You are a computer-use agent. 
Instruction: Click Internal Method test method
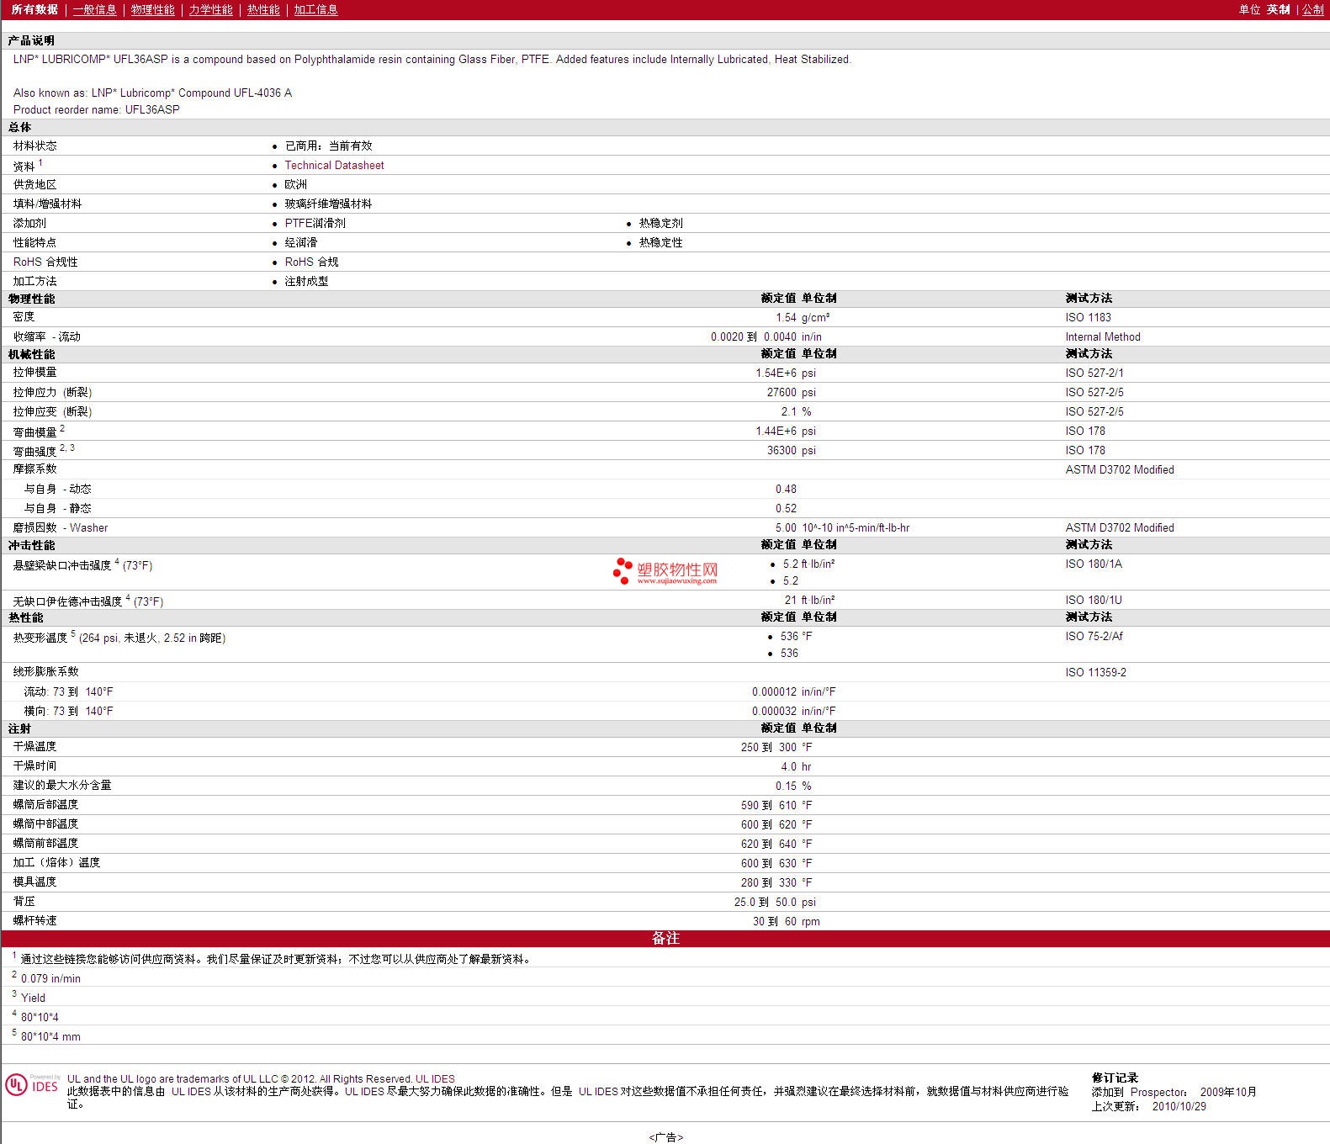(1103, 336)
